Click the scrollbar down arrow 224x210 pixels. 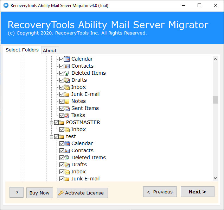click(x=216, y=178)
